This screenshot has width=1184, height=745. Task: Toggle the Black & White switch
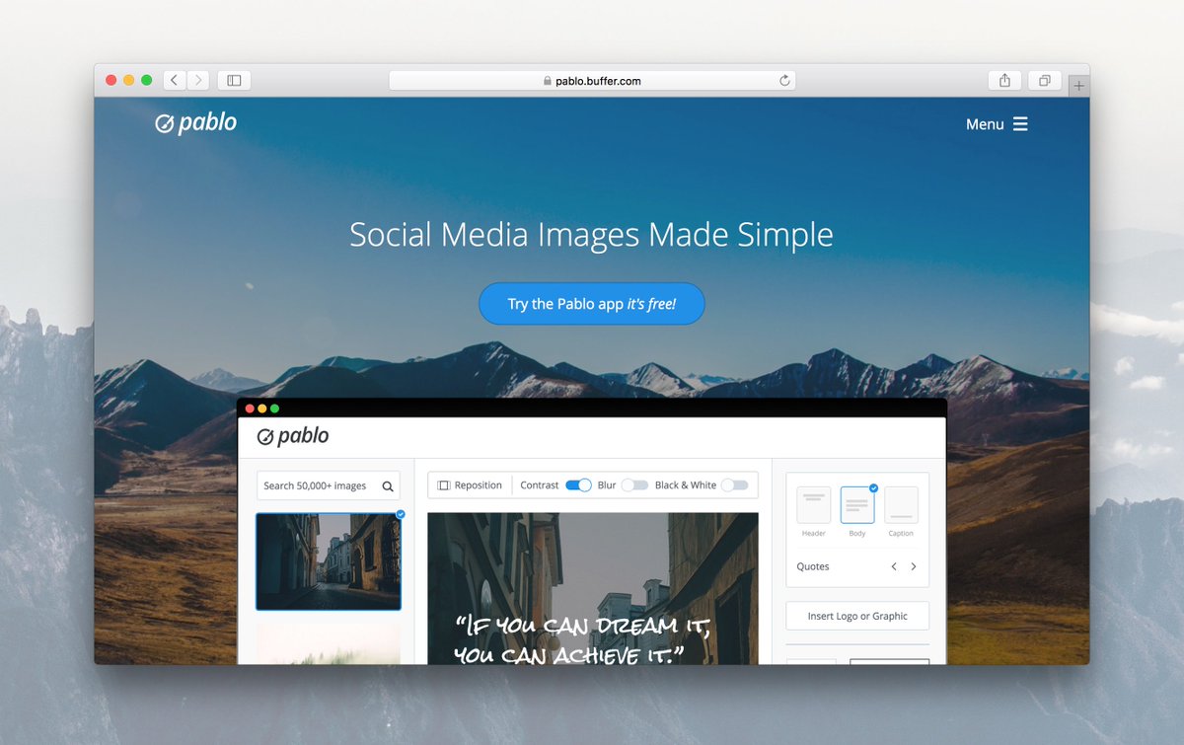[x=734, y=485]
